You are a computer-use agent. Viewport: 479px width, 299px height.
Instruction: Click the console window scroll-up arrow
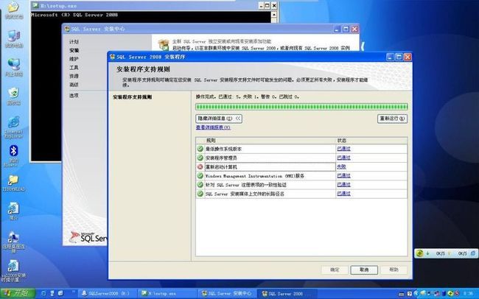(274, 15)
